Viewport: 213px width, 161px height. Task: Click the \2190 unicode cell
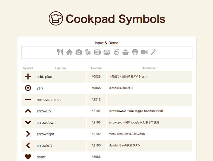point(96,145)
